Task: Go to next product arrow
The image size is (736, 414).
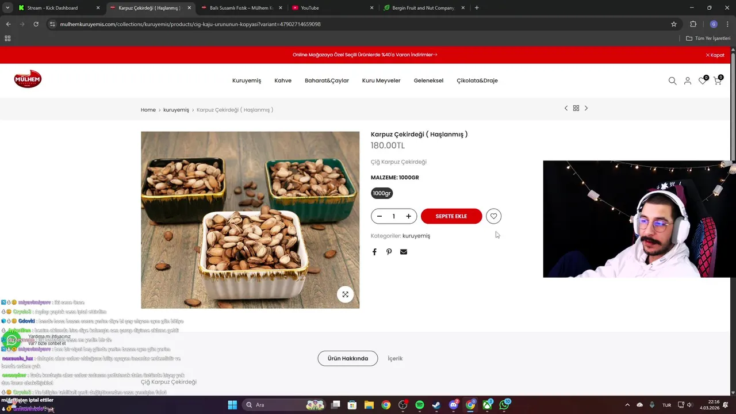Action: click(x=586, y=108)
